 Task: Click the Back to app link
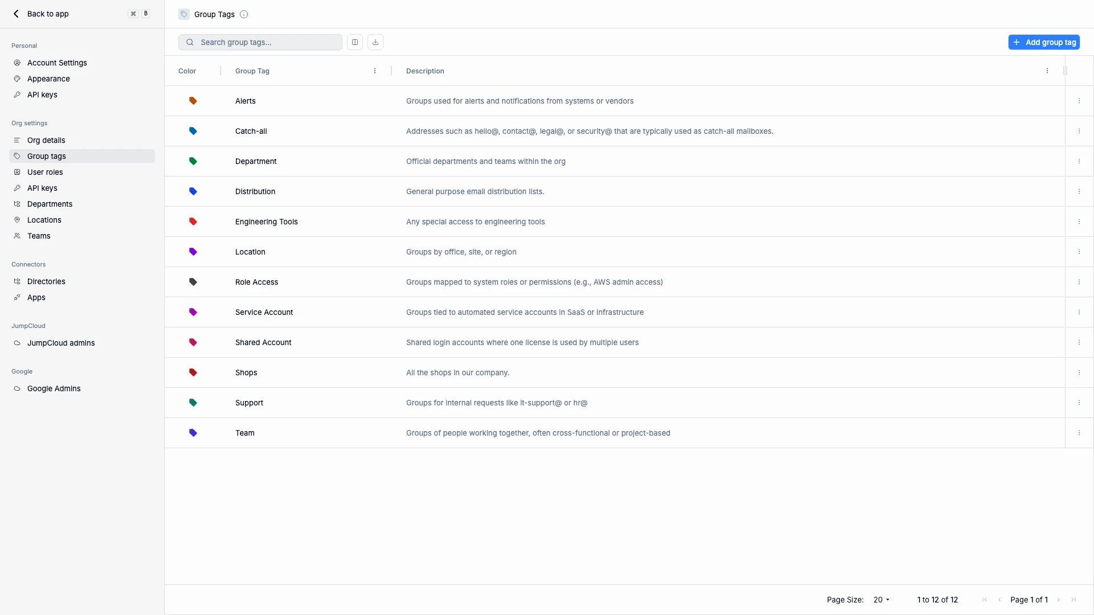coord(48,13)
